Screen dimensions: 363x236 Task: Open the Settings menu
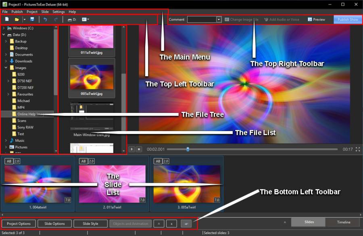(58, 12)
